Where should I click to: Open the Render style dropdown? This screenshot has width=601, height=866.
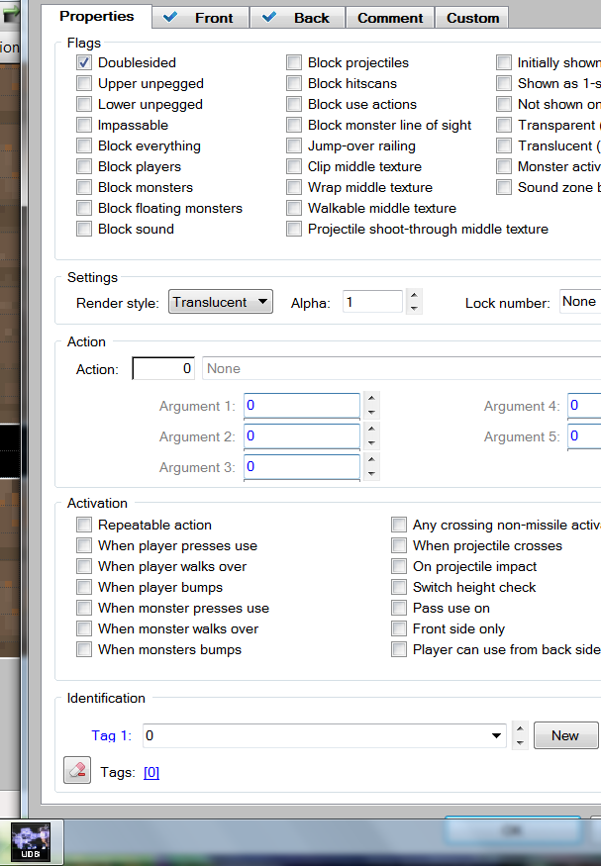(x=220, y=302)
